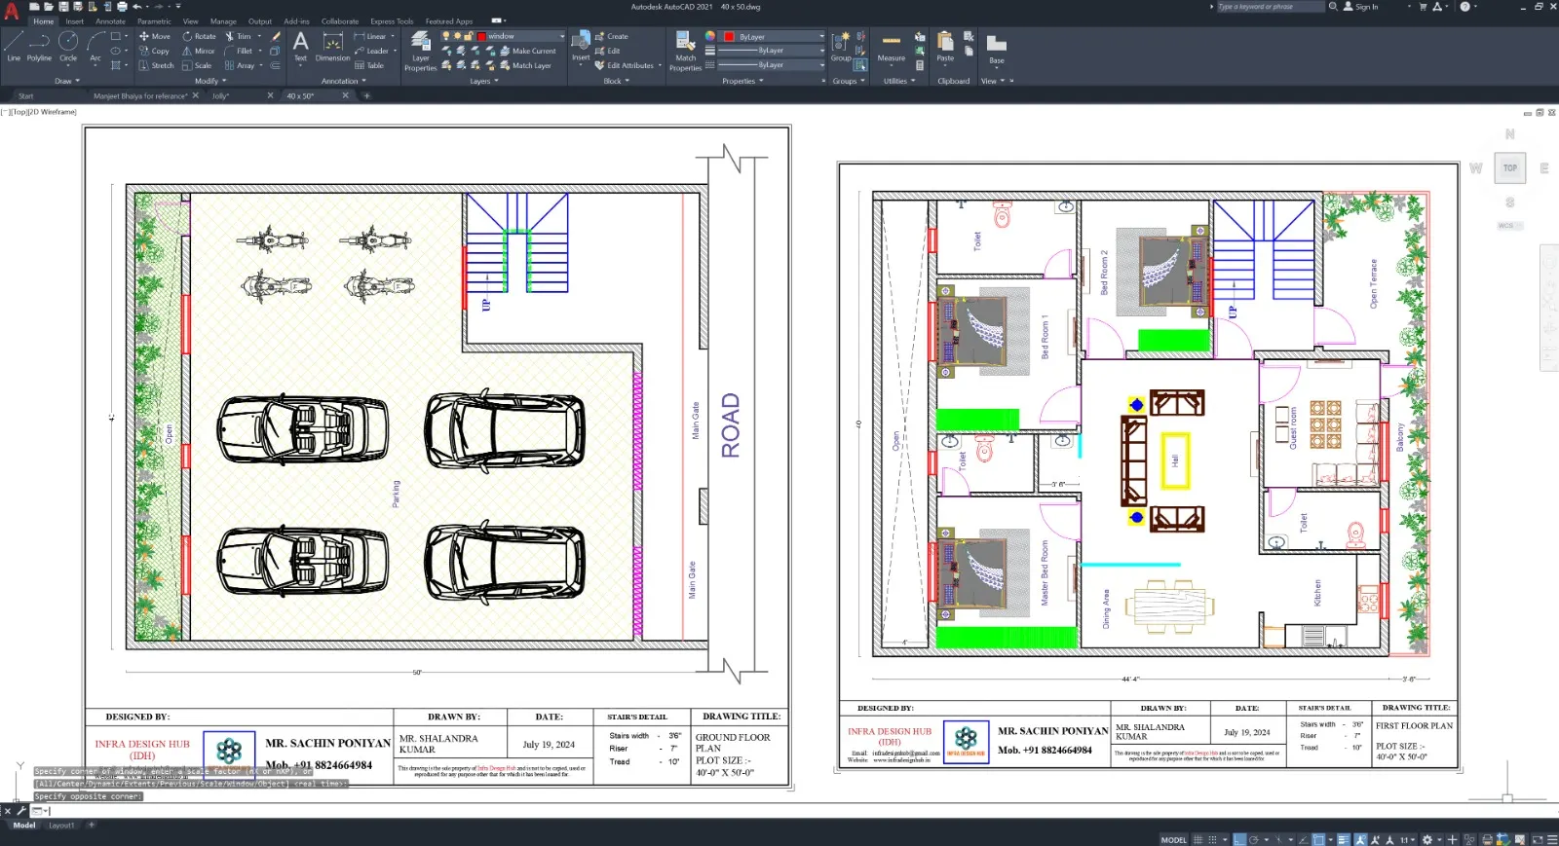Activate the Circle tool
1559x846 pixels.
click(x=68, y=46)
